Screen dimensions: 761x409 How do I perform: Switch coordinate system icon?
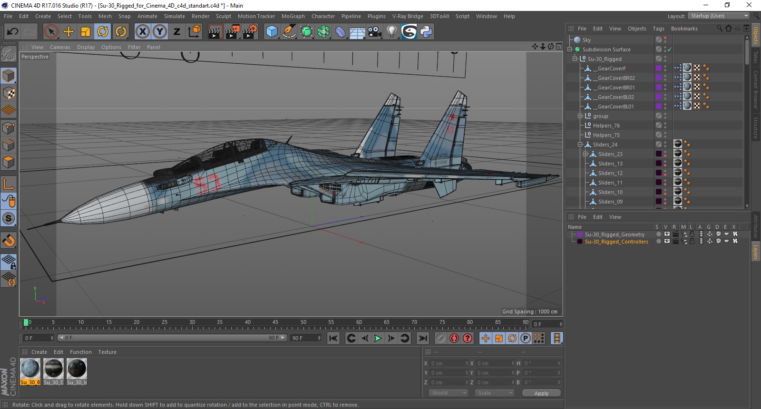tap(194, 32)
